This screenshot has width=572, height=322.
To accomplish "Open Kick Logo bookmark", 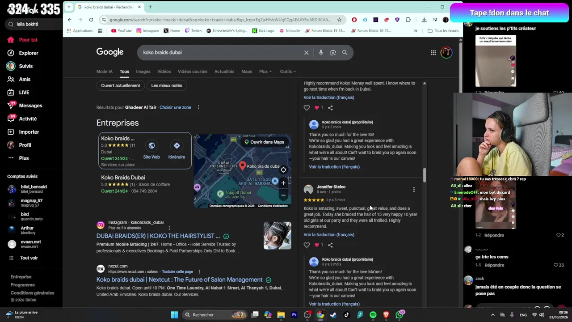I will 263,31.
